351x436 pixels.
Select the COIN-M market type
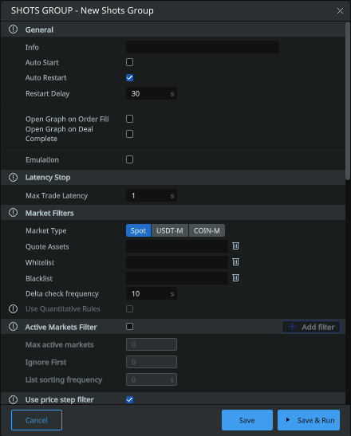tap(207, 230)
